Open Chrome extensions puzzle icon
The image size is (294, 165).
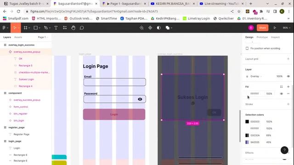coord(261,11)
